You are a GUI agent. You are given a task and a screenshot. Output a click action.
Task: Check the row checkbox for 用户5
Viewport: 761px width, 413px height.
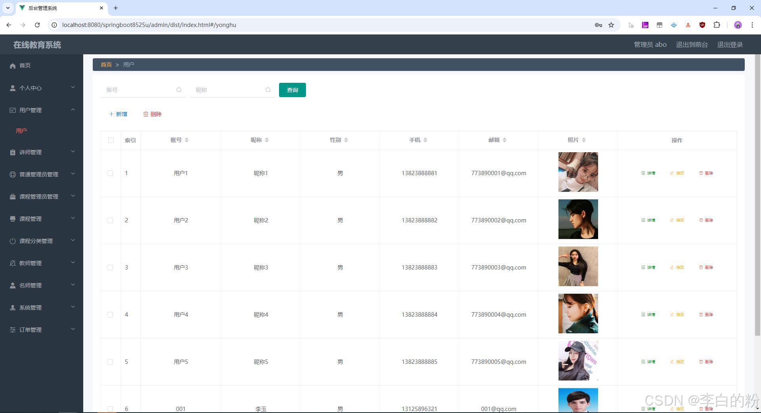pyautogui.click(x=110, y=362)
